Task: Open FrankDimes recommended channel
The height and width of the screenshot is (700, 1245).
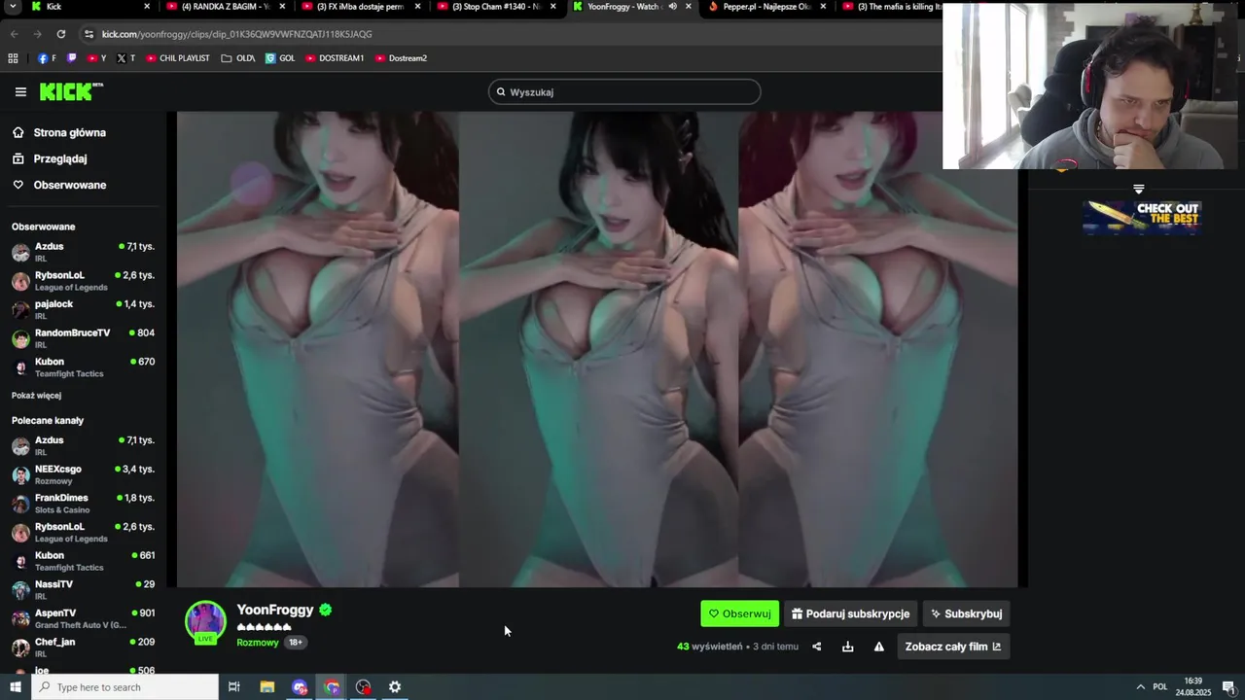Action: (x=83, y=503)
